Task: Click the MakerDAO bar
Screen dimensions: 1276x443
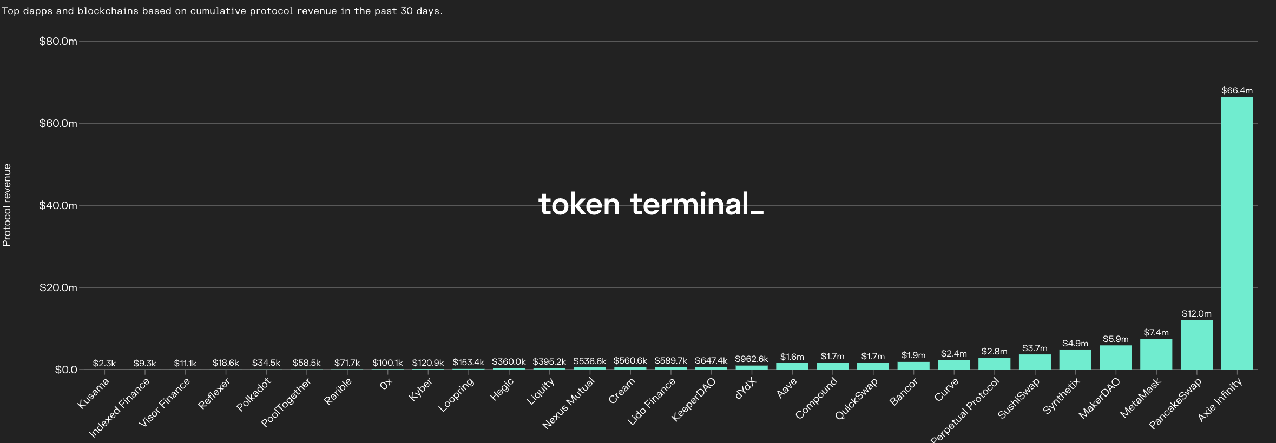Action: (x=1116, y=357)
